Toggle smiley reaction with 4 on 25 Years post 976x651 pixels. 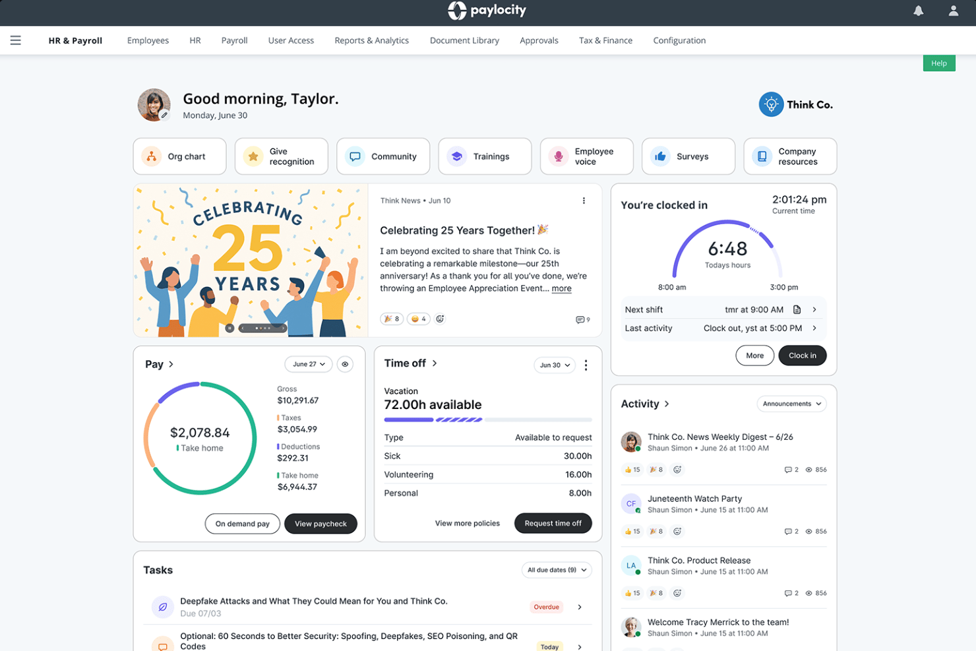(x=419, y=319)
